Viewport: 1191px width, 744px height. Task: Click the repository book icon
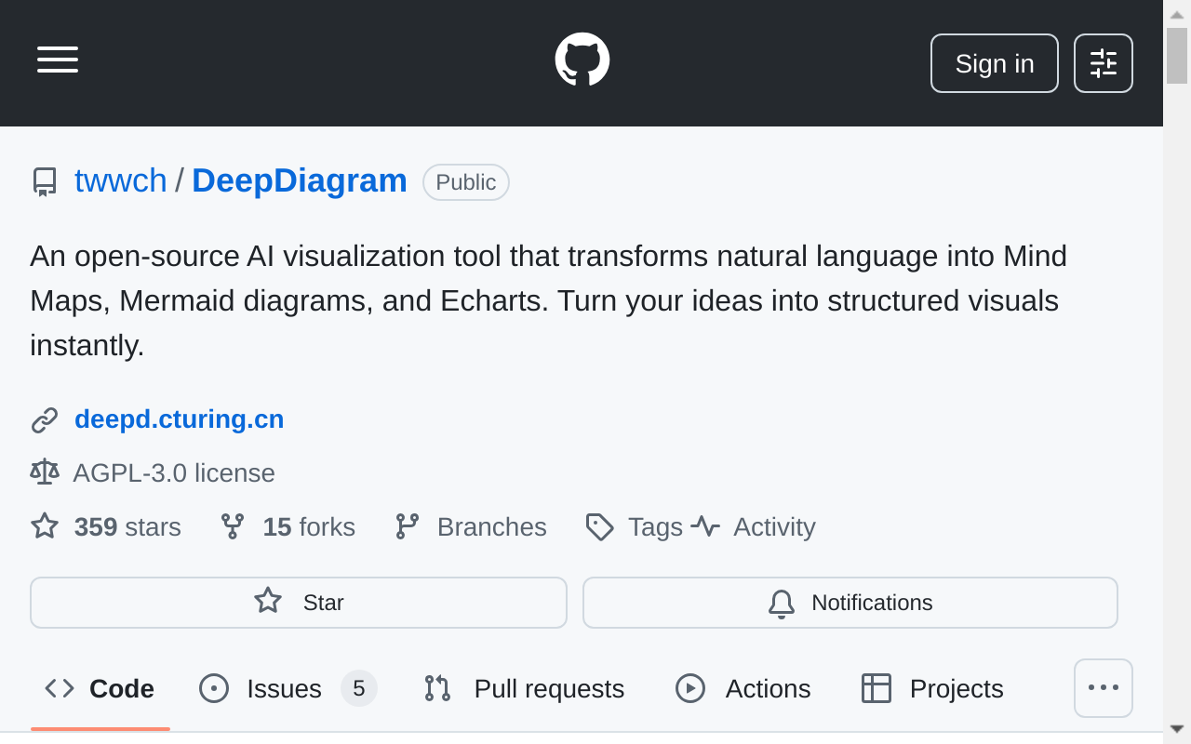[x=44, y=181]
